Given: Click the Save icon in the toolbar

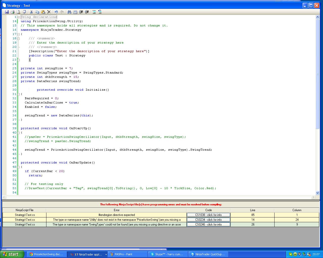Looking at the screenshot, I should [7, 12].
